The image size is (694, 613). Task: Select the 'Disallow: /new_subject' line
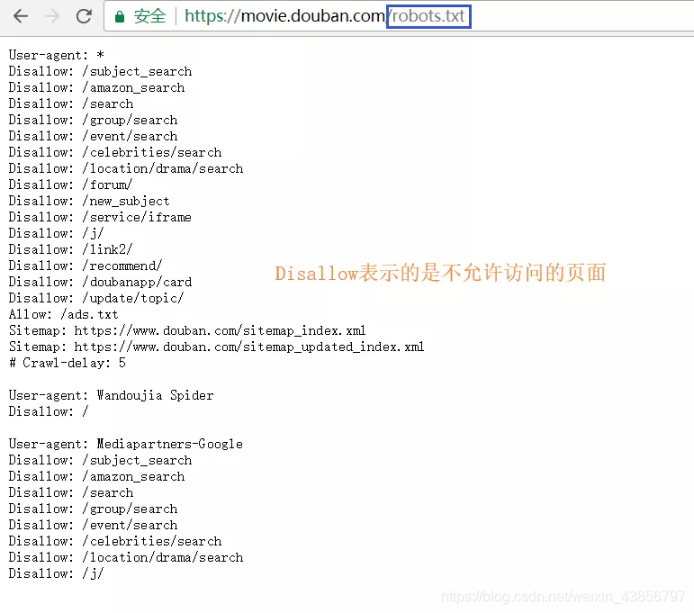pyautogui.click(x=89, y=201)
